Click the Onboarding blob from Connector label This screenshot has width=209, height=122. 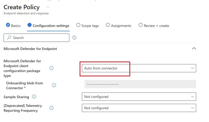25,86
